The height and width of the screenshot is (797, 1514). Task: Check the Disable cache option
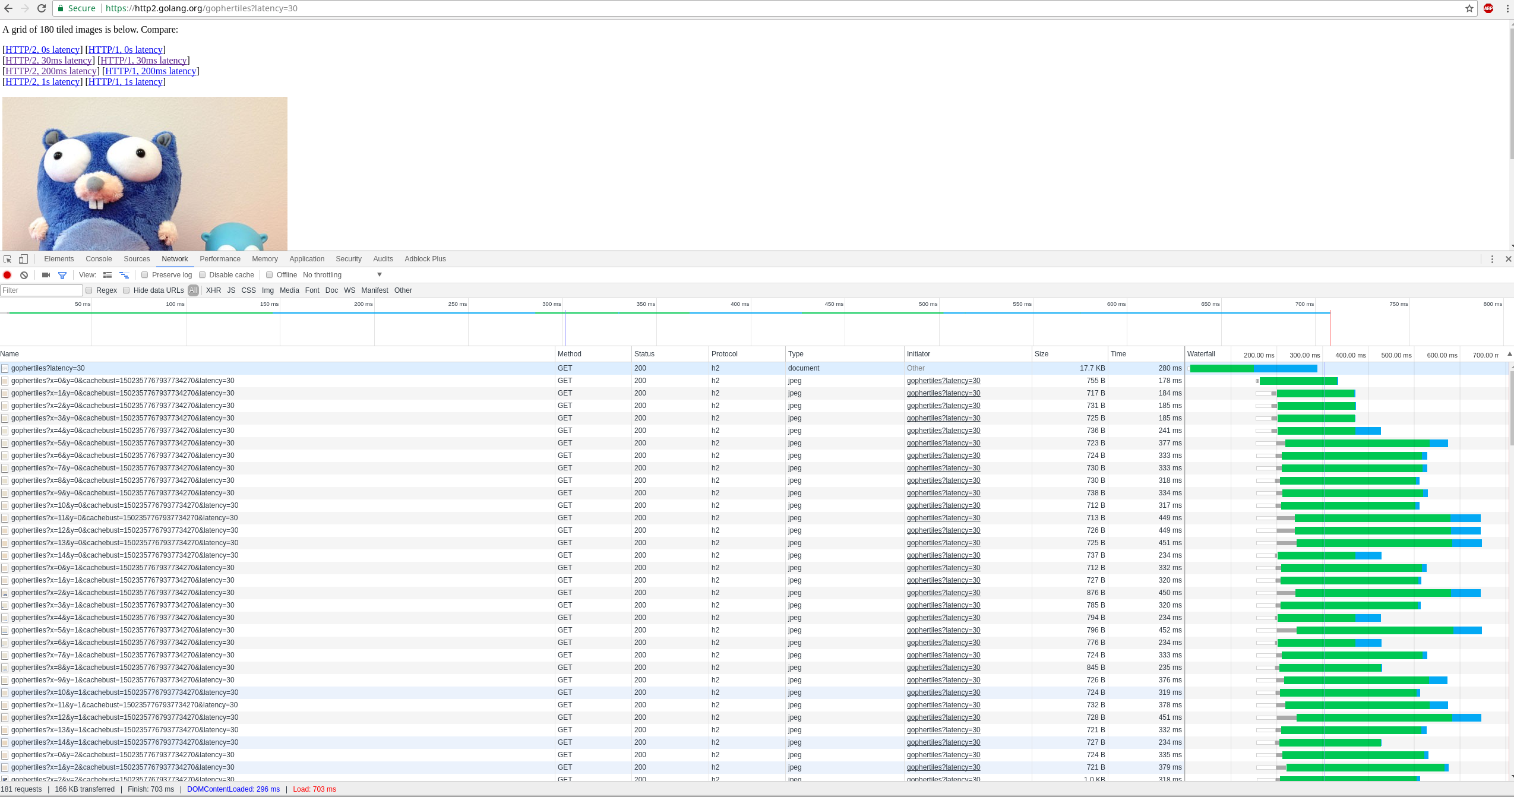pos(203,275)
